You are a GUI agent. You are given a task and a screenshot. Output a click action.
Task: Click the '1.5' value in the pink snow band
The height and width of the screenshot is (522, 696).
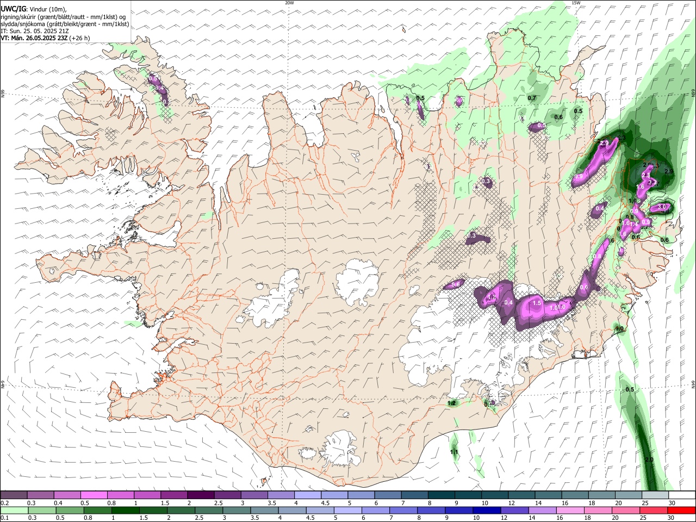(537, 303)
